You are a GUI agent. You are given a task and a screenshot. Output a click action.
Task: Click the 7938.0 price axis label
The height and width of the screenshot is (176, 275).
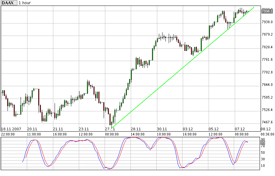267,22
